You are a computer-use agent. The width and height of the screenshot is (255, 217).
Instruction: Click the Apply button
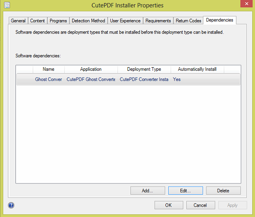[x=232, y=205]
